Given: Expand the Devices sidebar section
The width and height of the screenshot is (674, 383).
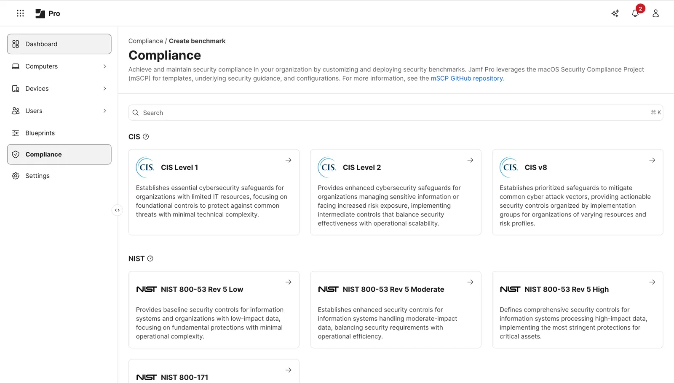Looking at the screenshot, I should [x=104, y=88].
